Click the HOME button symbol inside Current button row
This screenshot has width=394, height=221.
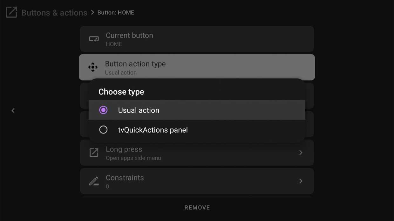tap(114, 44)
